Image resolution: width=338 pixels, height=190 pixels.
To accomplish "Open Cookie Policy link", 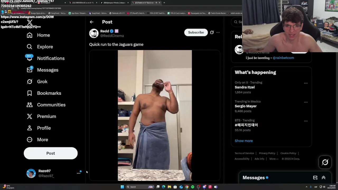I will (288, 153).
